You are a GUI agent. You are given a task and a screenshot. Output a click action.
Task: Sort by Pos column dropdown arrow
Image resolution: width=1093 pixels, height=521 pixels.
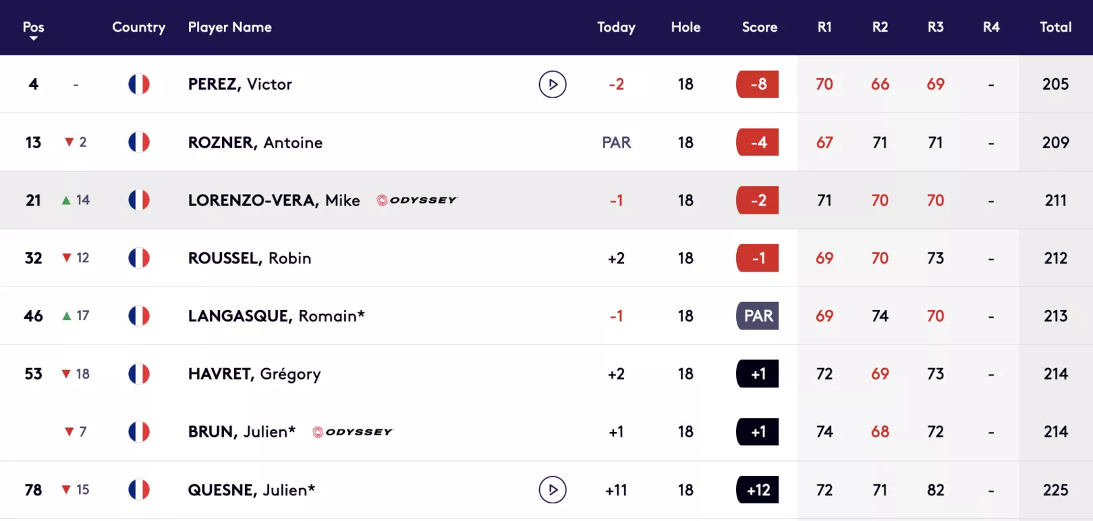point(33,38)
